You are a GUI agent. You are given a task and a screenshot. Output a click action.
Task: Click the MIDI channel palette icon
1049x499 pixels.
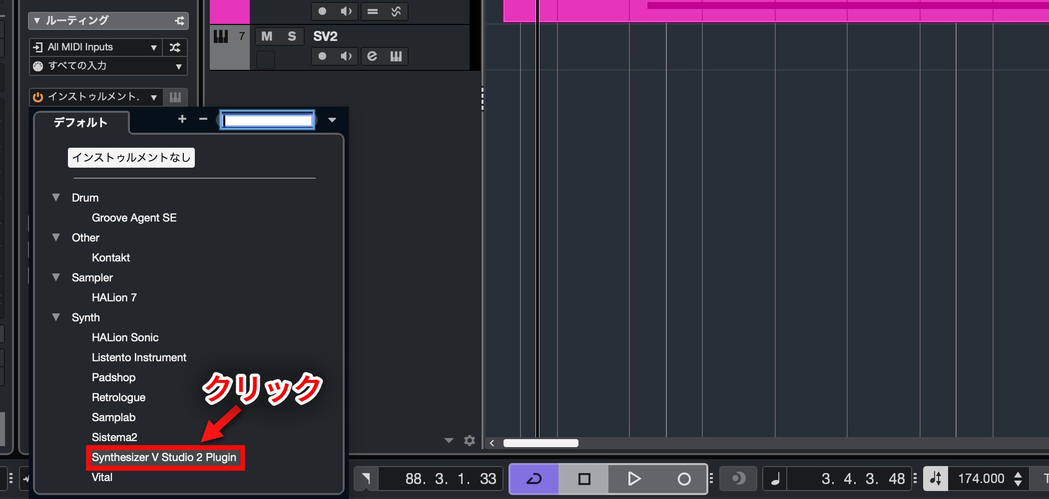tap(38, 66)
